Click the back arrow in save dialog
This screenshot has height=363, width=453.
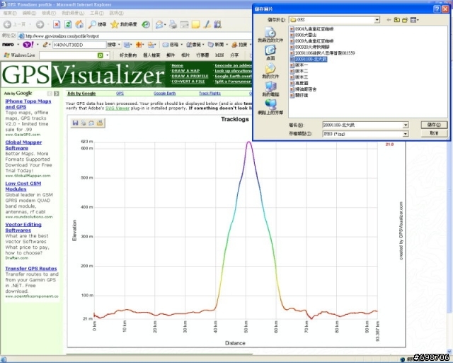(389, 20)
